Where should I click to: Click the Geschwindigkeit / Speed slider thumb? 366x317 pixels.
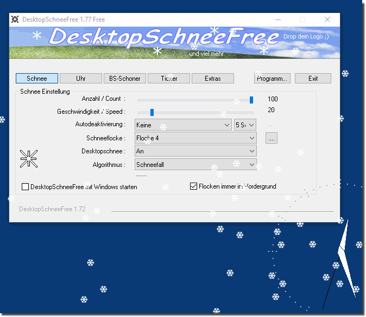click(152, 112)
